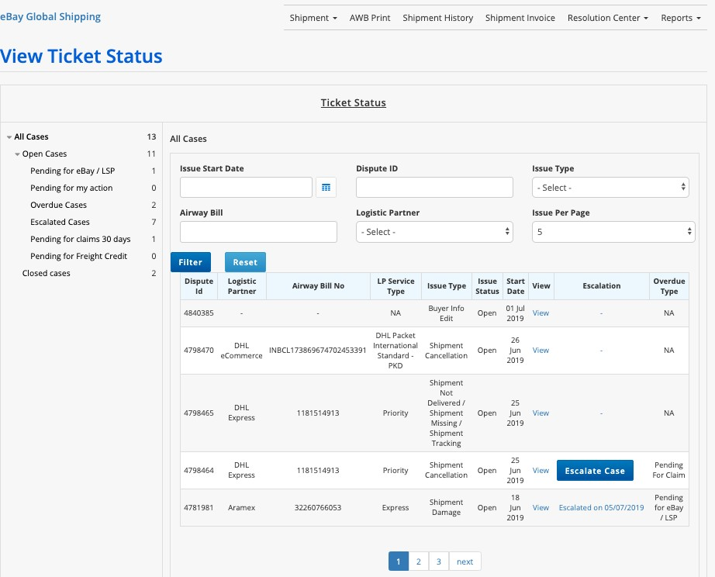
Task: Click the Shipment Damage issue type cell
Action: (447, 507)
